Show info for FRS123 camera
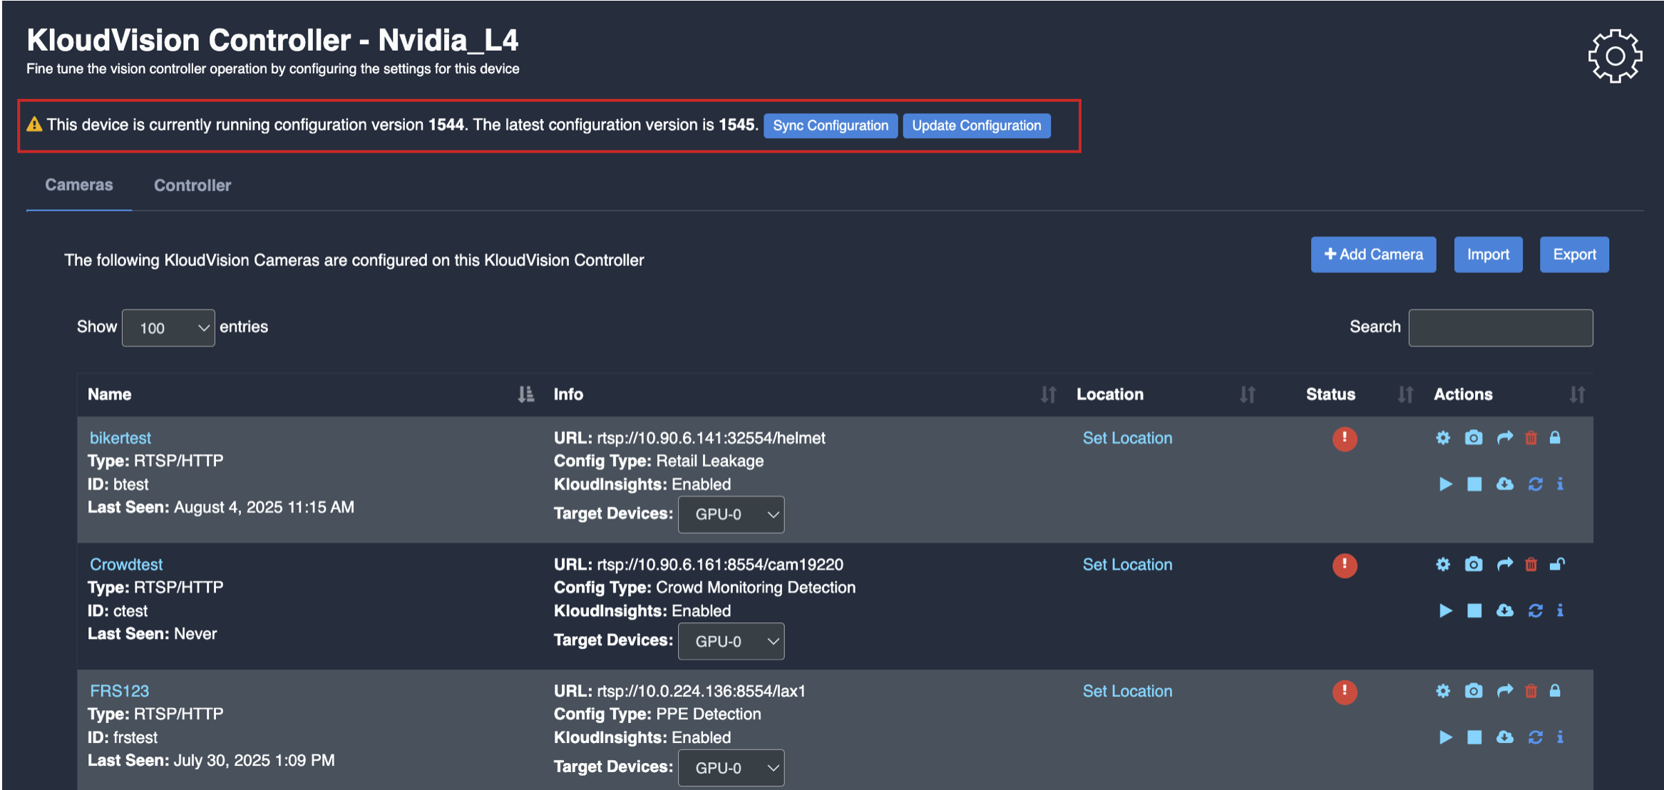Image resolution: width=1664 pixels, height=790 pixels. (x=1561, y=737)
